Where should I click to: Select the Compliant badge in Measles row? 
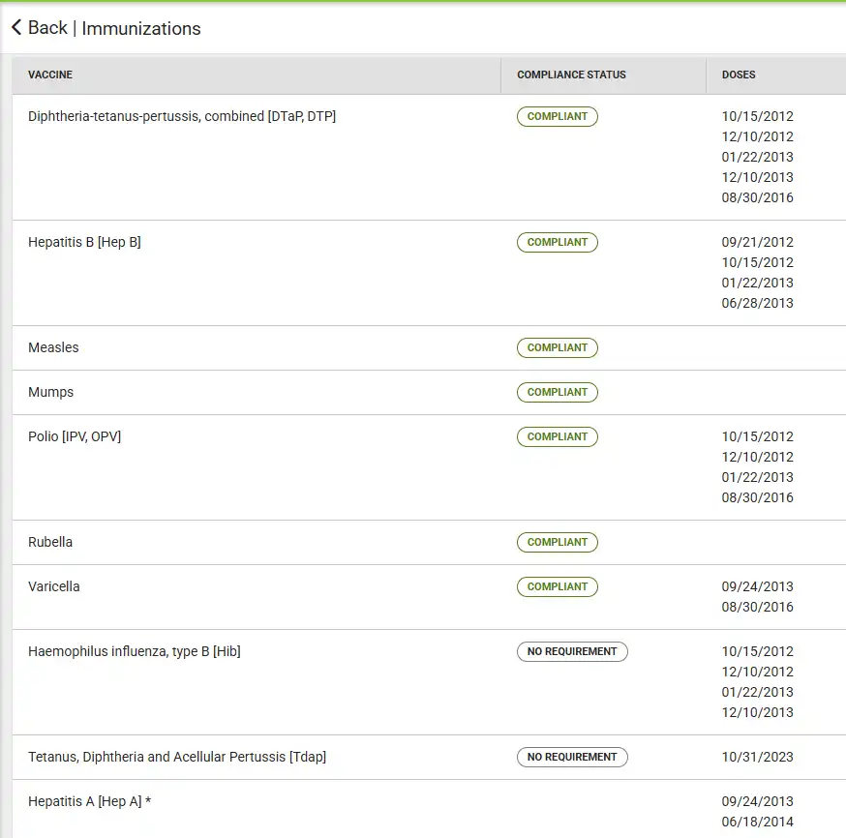[558, 347]
